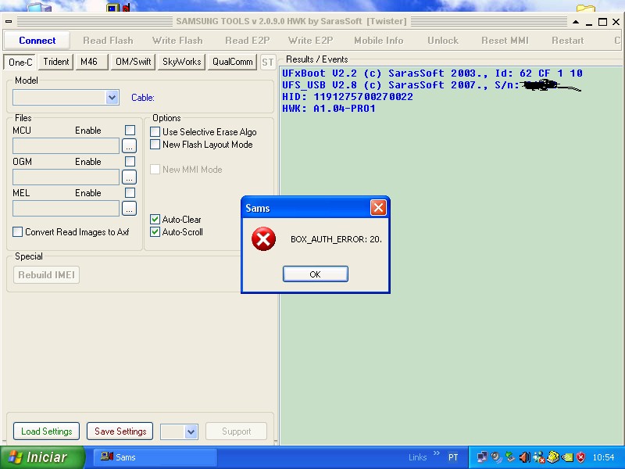Image resolution: width=625 pixels, height=469 pixels.
Task: Open the system menu at title bar left
Action: coord(9,22)
